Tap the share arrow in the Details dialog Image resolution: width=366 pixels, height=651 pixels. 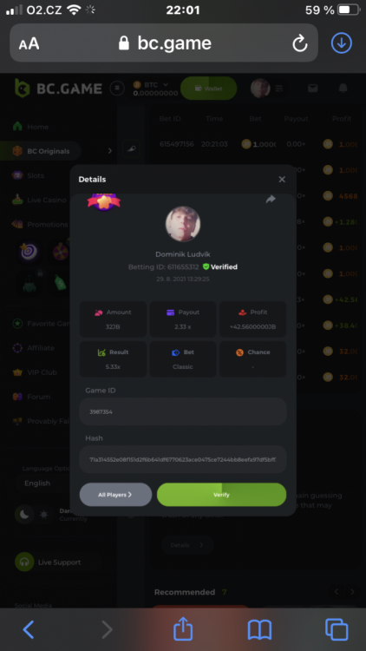pos(271,200)
